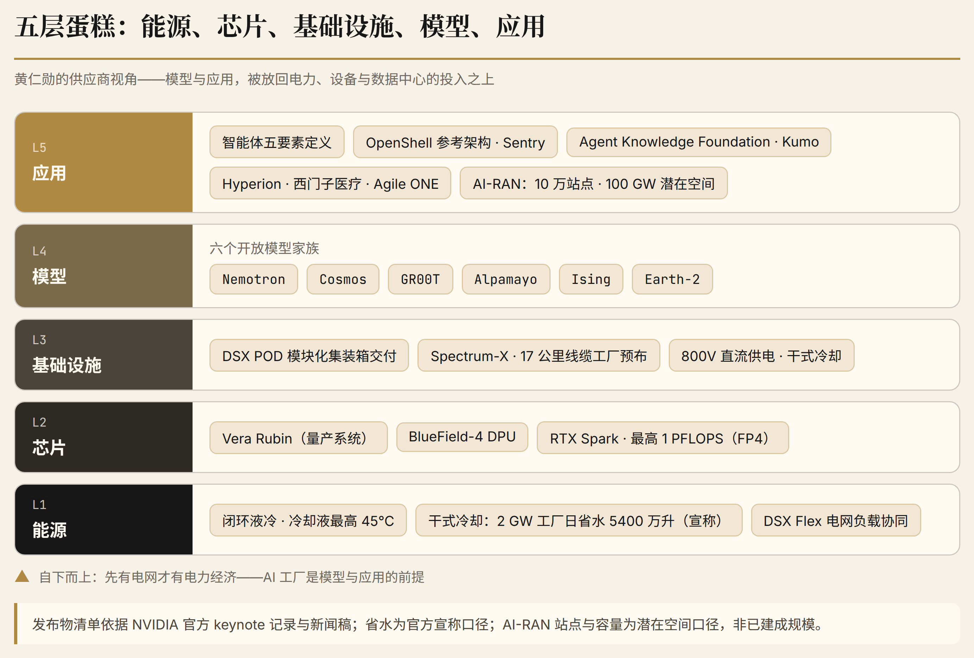Select the OpenShell 参考架构 · Sentry chip
Image resolution: width=974 pixels, height=658 pixels.
(x=455, y=142)
